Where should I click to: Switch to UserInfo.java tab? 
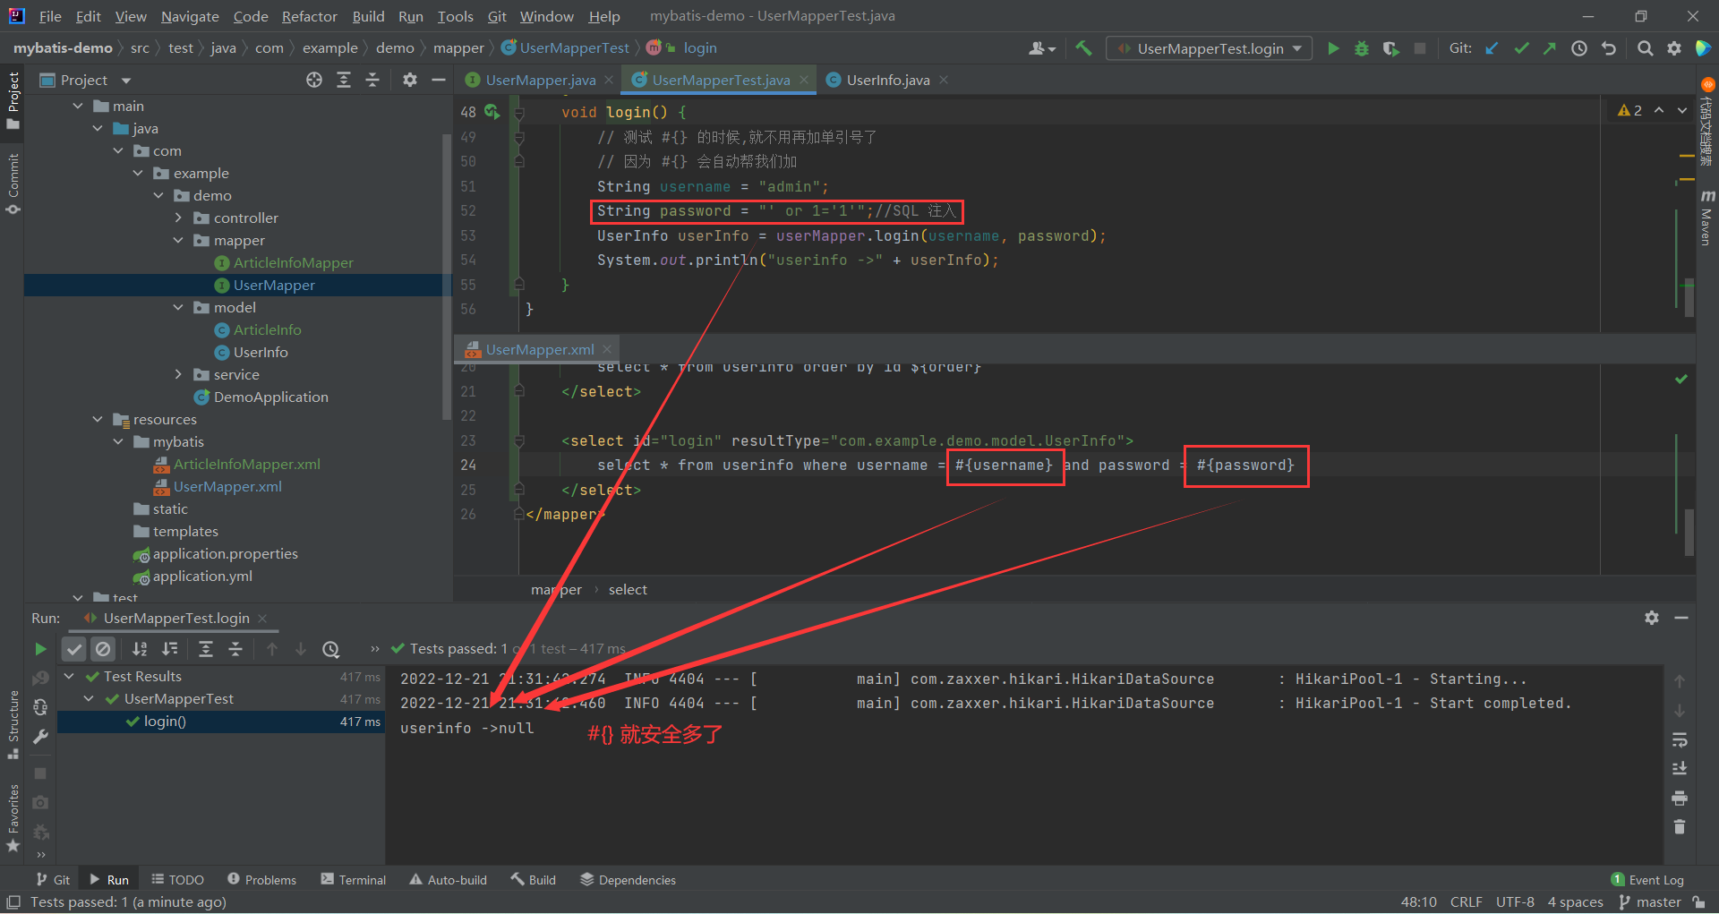point(887,80)
